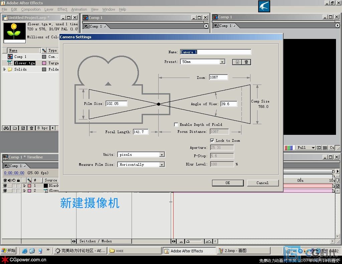The width and height of the screenshot is (342, 264).
Task: Click the zoom-in mountain icon in timeline
Action: [x=208, y=241]
